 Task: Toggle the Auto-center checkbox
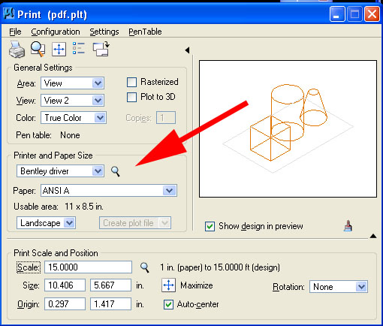coord(168,304)
